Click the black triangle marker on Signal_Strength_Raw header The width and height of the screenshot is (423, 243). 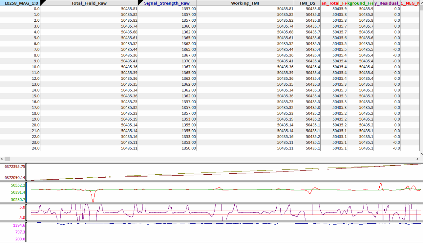pos(140,2)
